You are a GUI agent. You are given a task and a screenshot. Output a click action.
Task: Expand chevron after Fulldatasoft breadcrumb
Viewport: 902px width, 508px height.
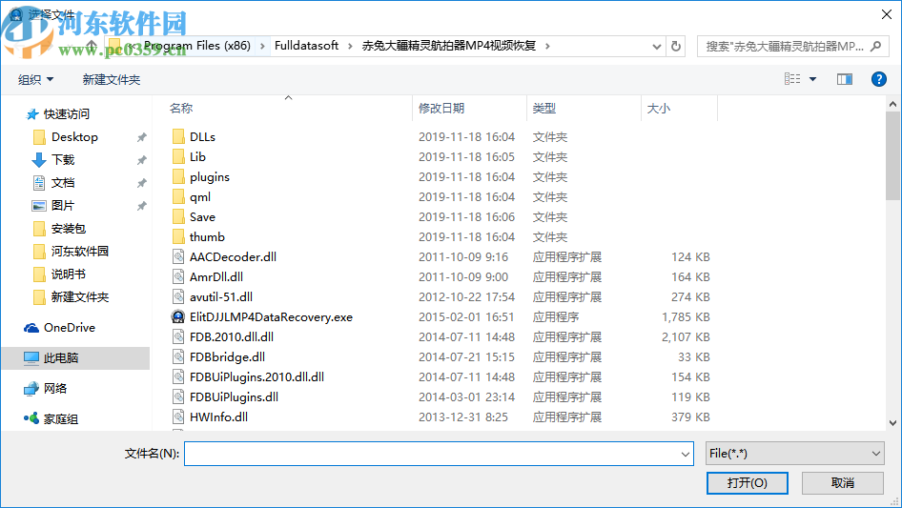pos(350,46)
